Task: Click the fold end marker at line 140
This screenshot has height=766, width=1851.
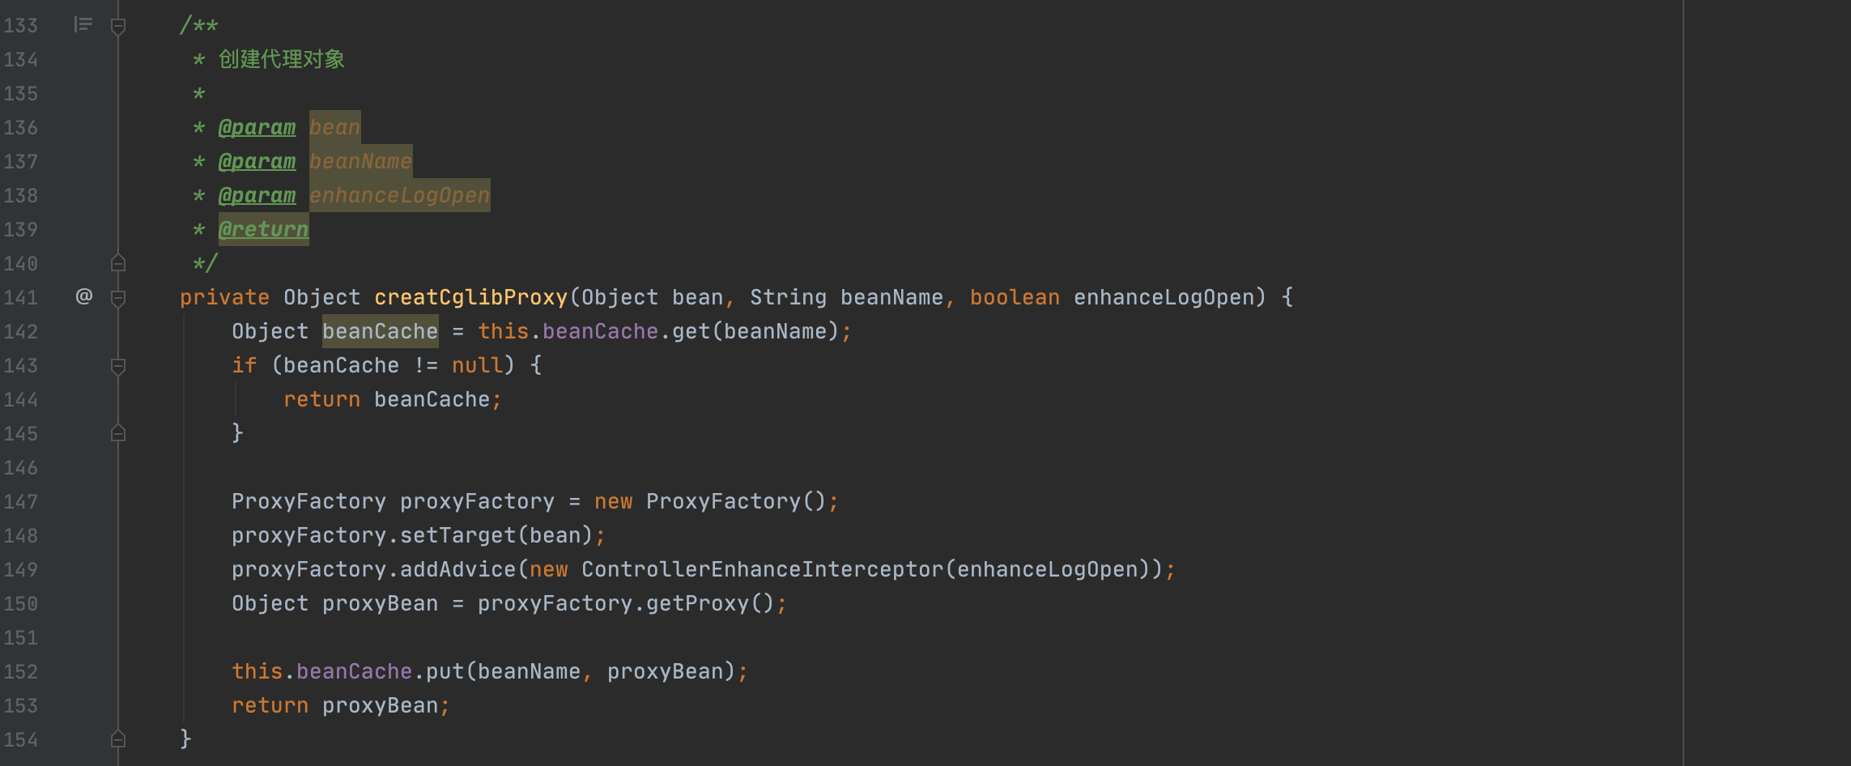Action: click(118, 263)
